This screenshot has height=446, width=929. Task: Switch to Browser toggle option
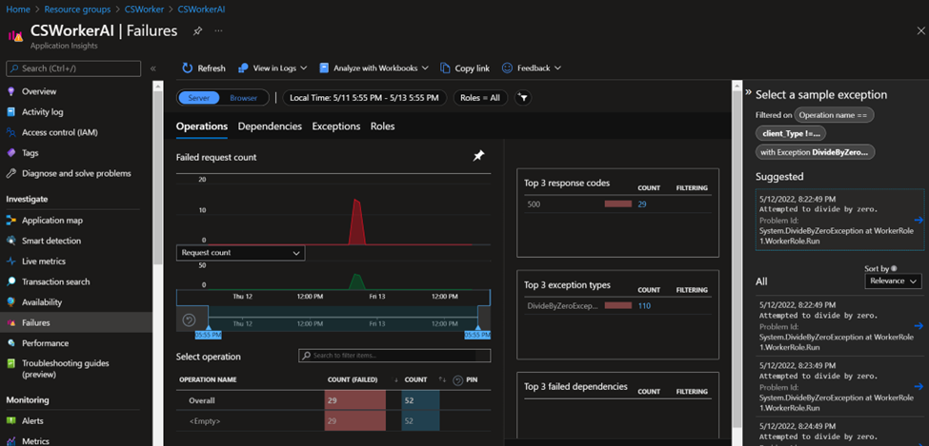[244, 98]
